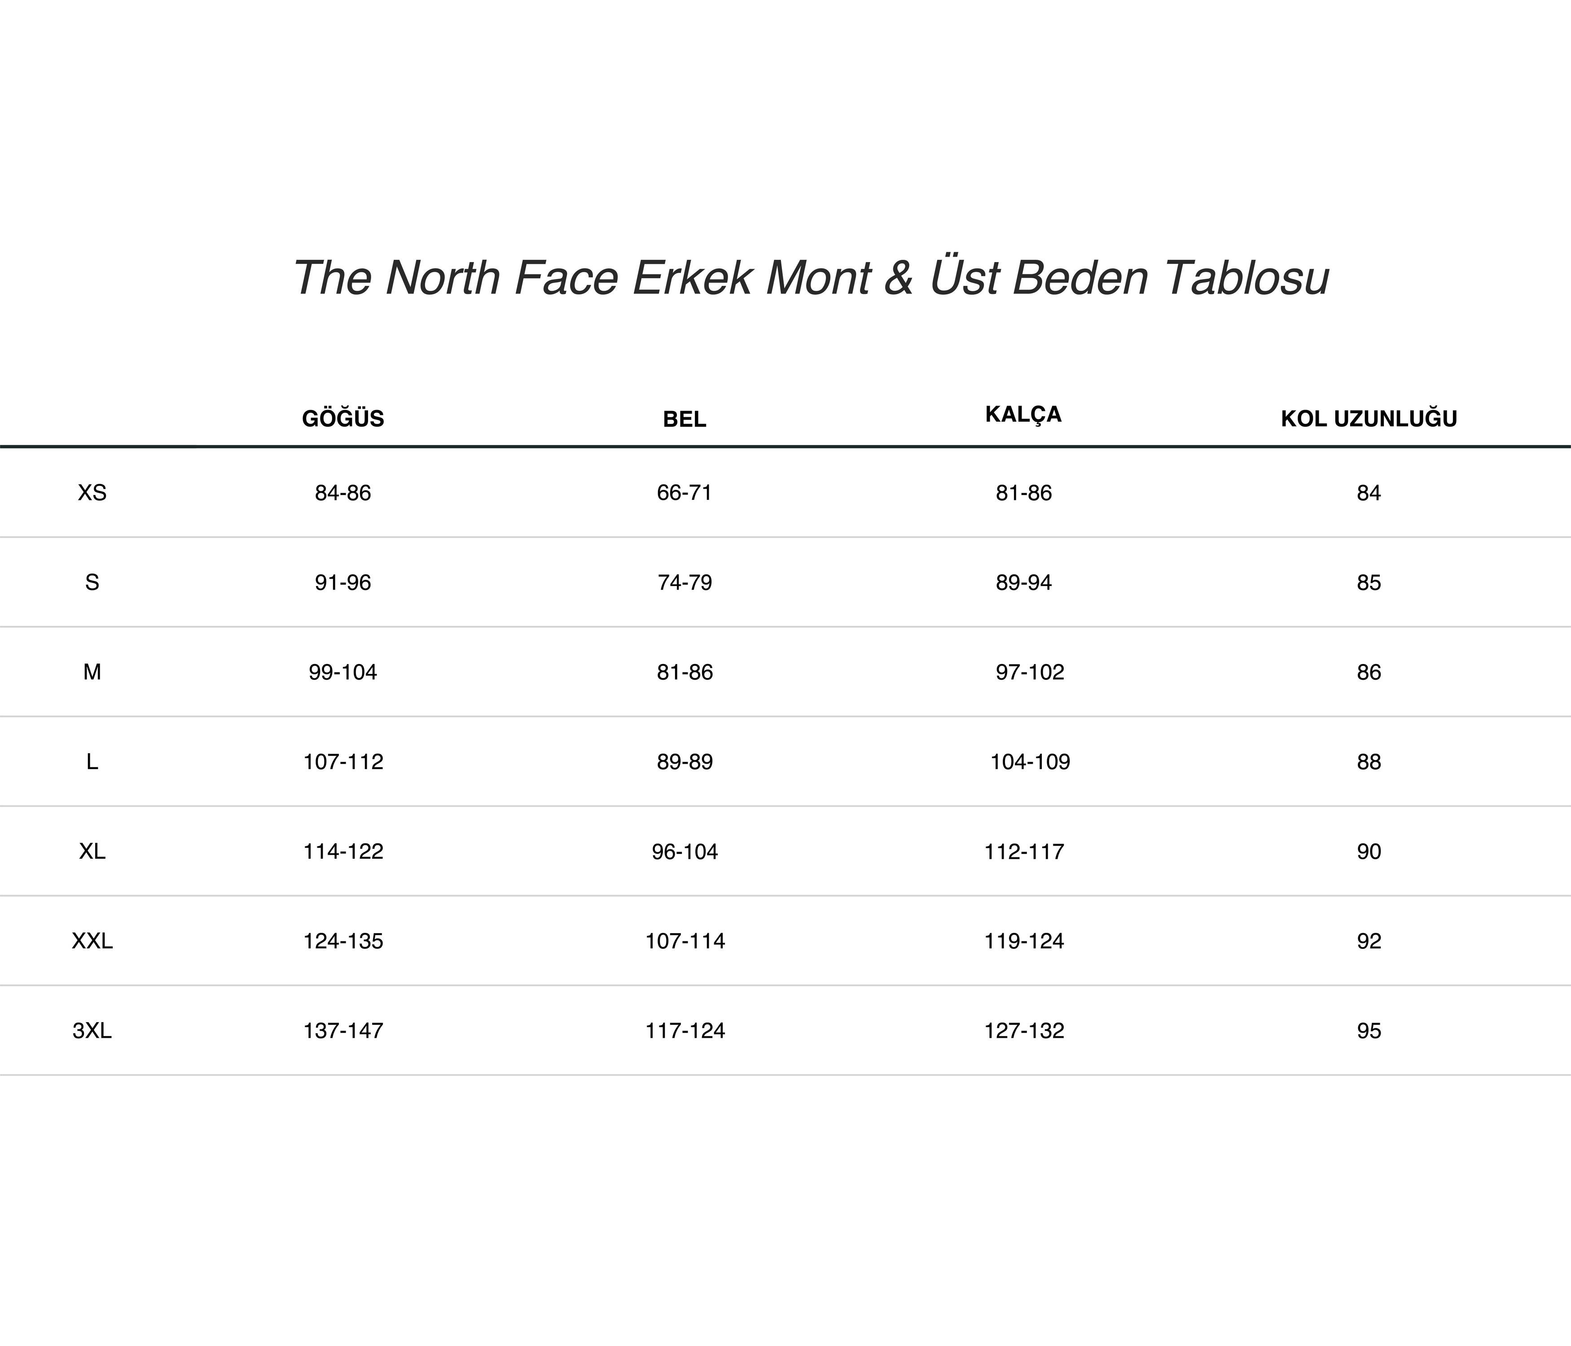Click chest value 124-135 in XXL row

343,940
